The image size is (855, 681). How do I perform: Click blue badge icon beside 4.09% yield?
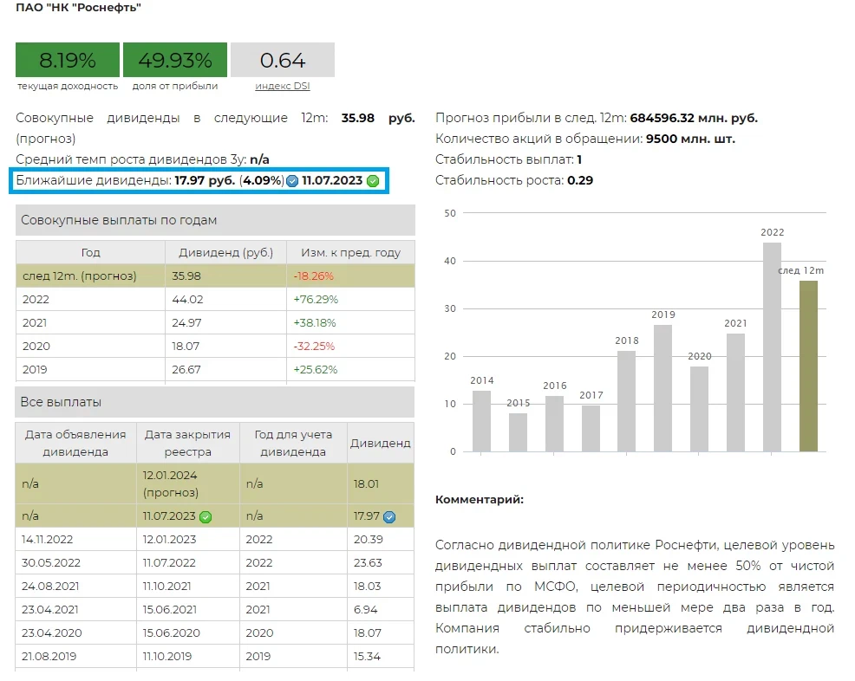click(292, 181)
